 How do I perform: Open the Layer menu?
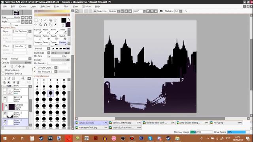coord(33,6)
